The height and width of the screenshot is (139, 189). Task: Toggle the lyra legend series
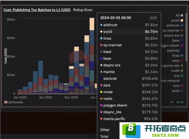click(x=178, y=76)
